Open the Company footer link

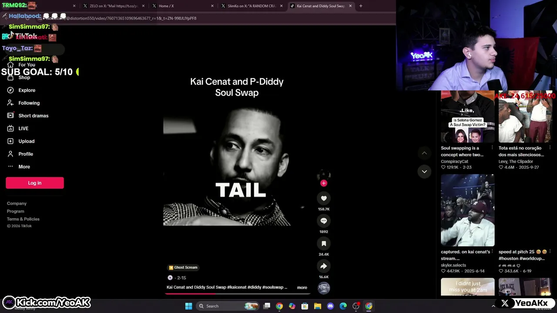(x=17, y=203)
